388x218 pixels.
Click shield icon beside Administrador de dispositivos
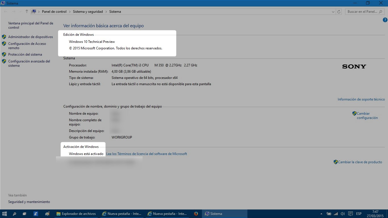click(4, 37)
